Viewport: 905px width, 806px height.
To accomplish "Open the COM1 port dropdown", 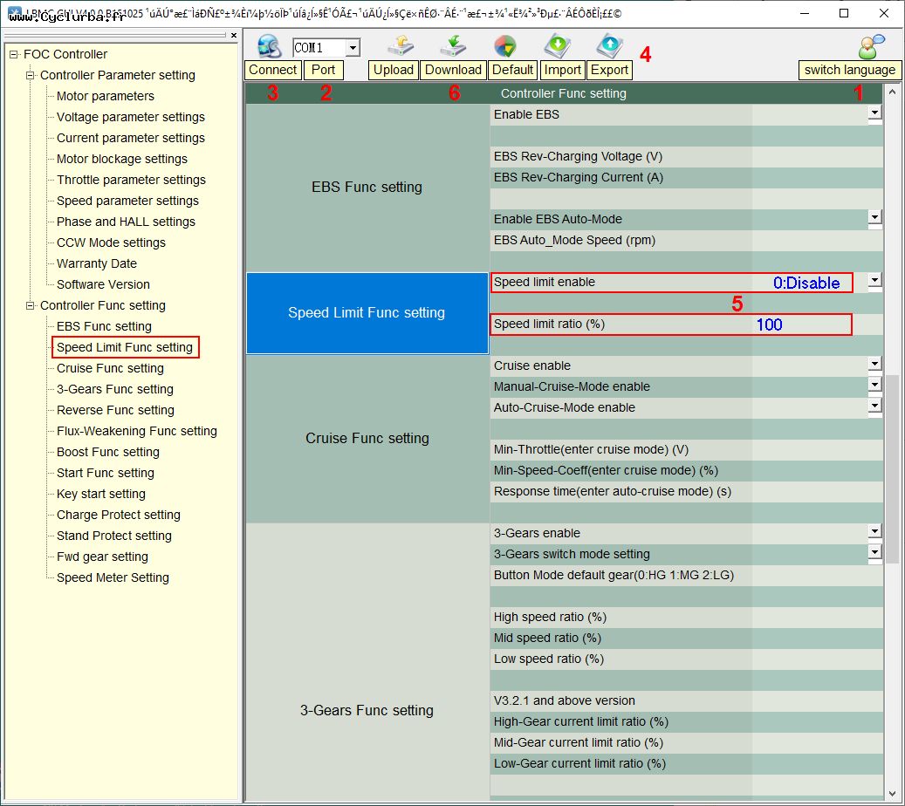I will click(x=352, y=48).
